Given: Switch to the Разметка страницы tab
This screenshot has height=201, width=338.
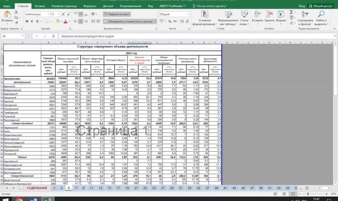Looking at the screenshot, I should pos(64,6).
